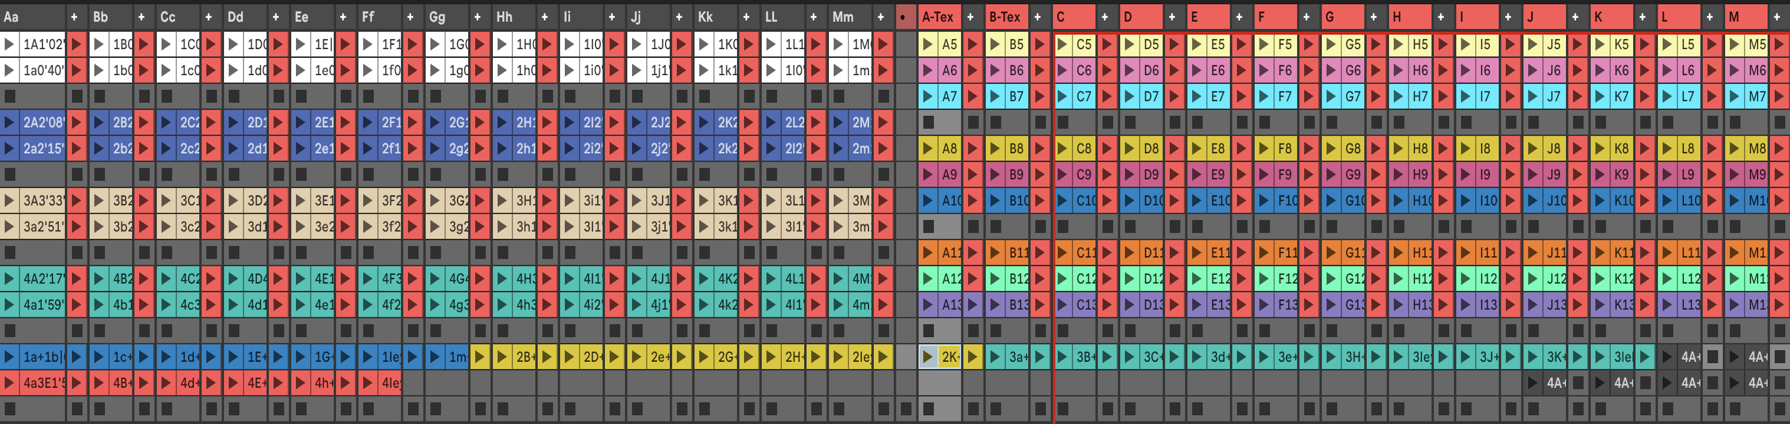
Task: Select clip name A12 in A-Tex track
Action: [951, 279]
